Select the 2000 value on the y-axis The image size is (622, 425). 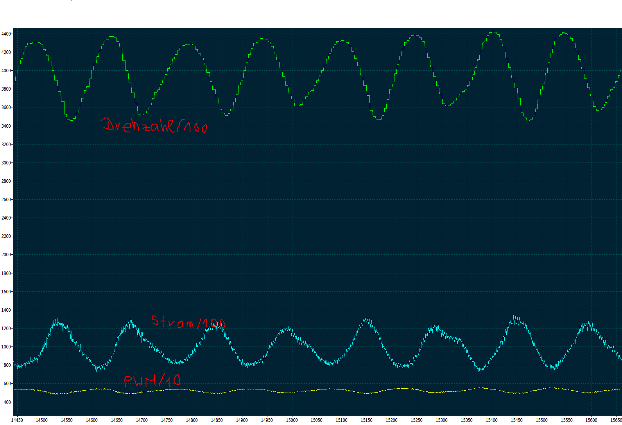[x=6, y=255]
